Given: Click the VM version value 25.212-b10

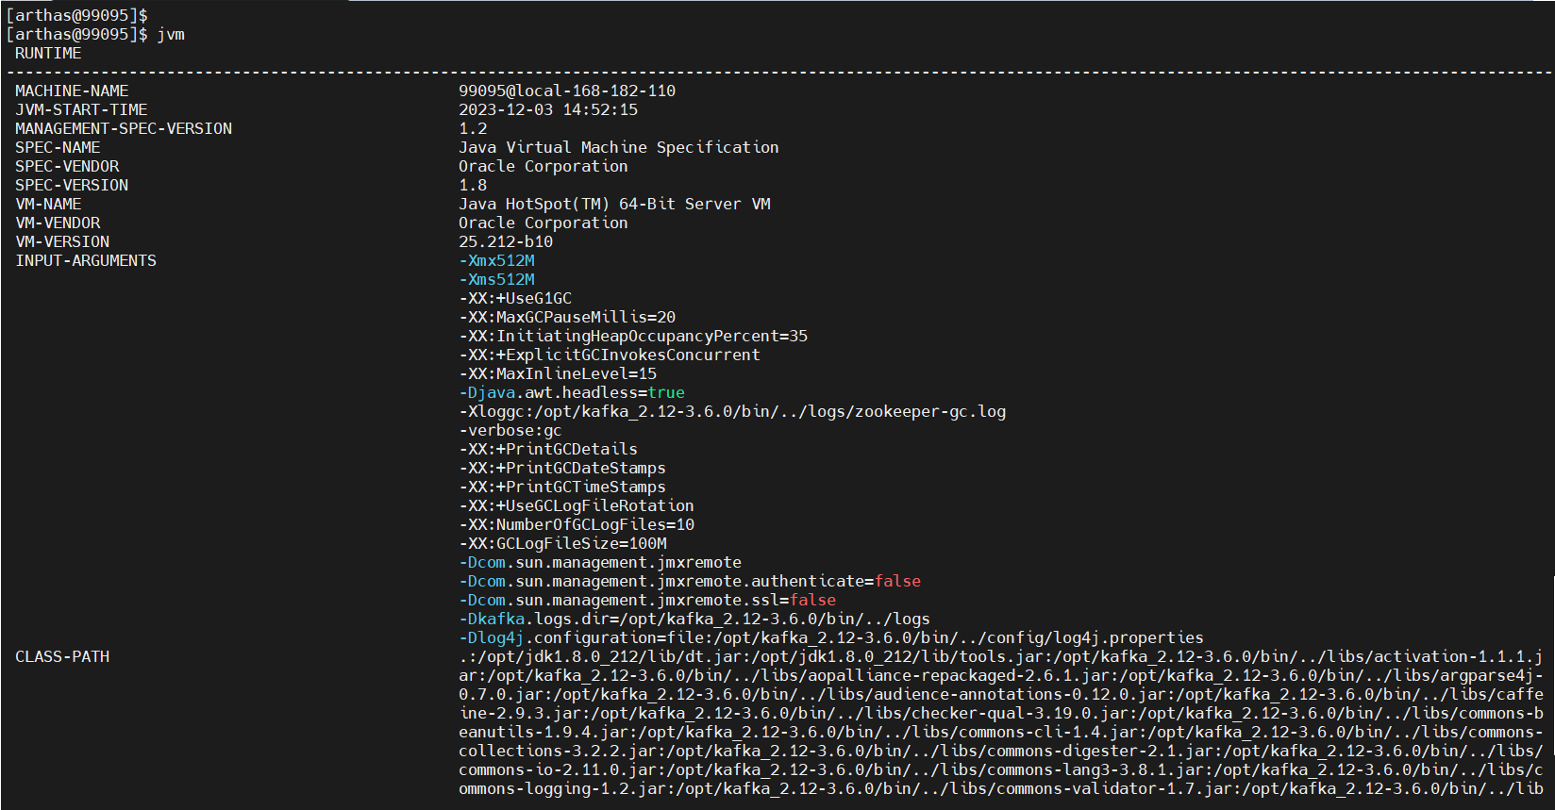Looking at the screenshot, I should [x=506, y=242].
